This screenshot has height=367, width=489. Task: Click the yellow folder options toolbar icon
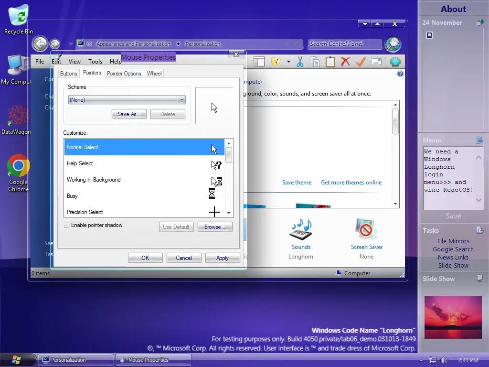276,62
